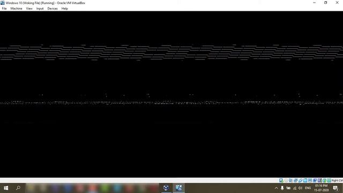Click the display settings indicator icon
This screenshot has height=193, width=343.
[310, 180]
